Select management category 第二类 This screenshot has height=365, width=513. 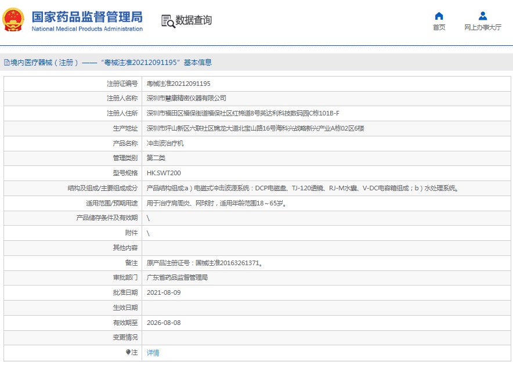156,158
